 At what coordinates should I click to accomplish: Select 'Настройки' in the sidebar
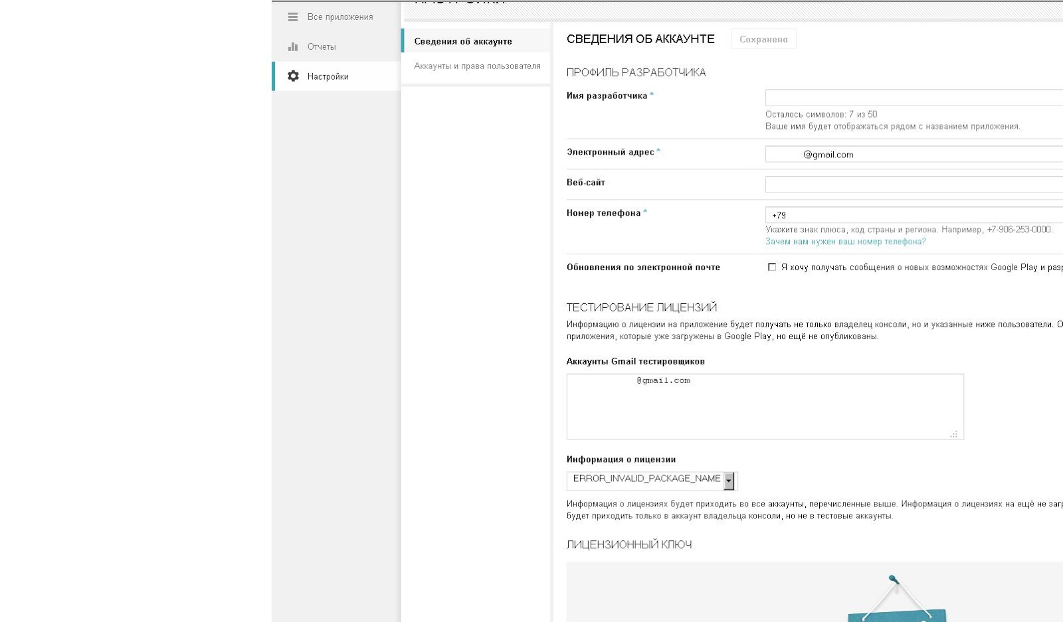click(336, 76)
